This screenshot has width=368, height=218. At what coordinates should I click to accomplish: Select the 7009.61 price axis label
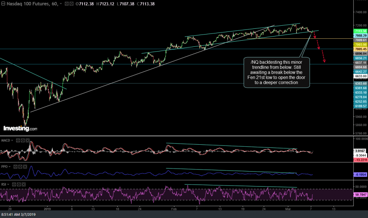pyautogui.click(x=360, y=40)
